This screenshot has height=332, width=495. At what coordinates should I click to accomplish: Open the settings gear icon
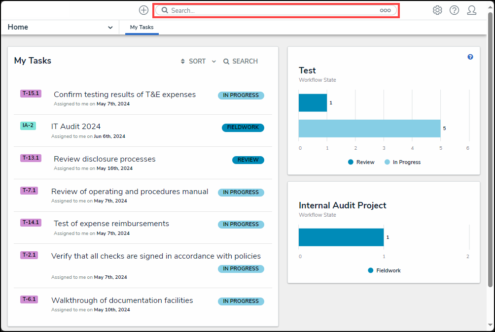coord(437,10)
